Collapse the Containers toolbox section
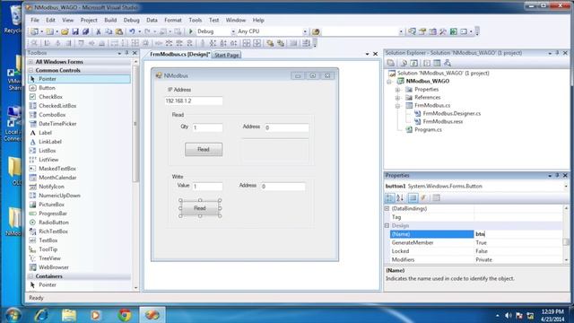This screenshot has height=323, width=574. [31, 276]
